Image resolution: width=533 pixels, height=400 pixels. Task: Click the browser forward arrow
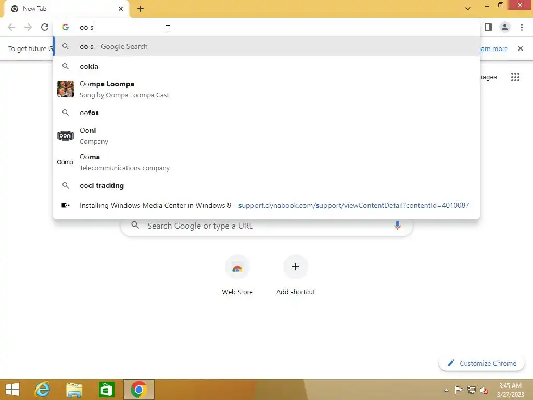click(28, 27)
